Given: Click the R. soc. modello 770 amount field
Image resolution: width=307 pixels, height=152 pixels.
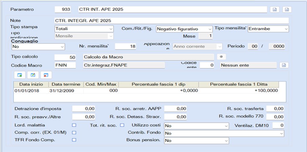Looking at the screenshot, I should (275, 117).
